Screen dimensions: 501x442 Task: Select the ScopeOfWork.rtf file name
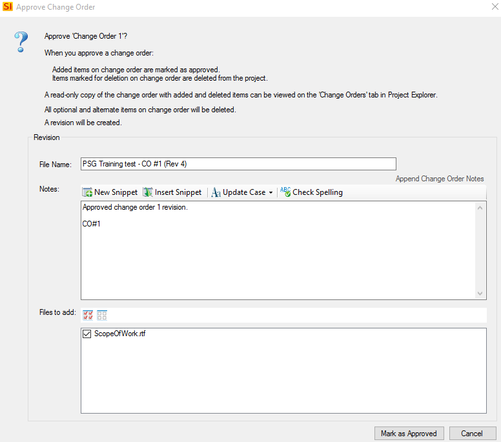tap(120, 334)
